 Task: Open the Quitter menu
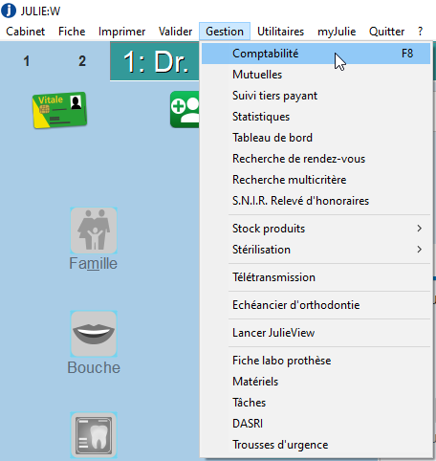pyautogui.click(x=386, y=32)
